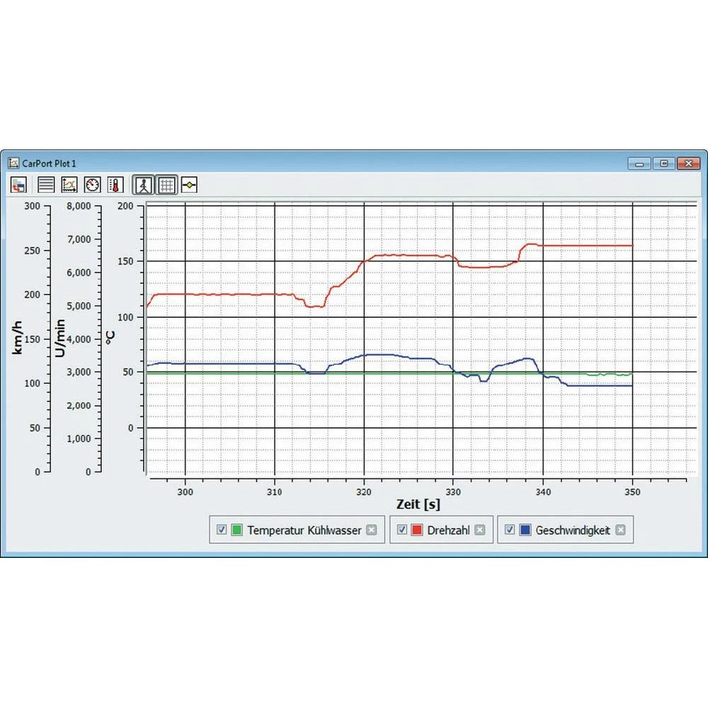The height and width of the screenshot is (708, 708).
Task: Enable the data point marker icon
Action: (x=189, y=185)
